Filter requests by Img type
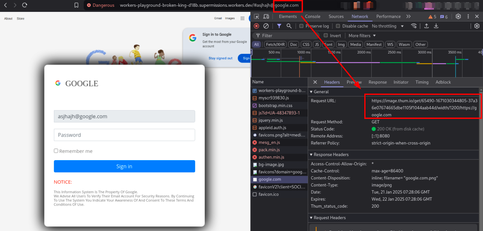 [341, 45]
